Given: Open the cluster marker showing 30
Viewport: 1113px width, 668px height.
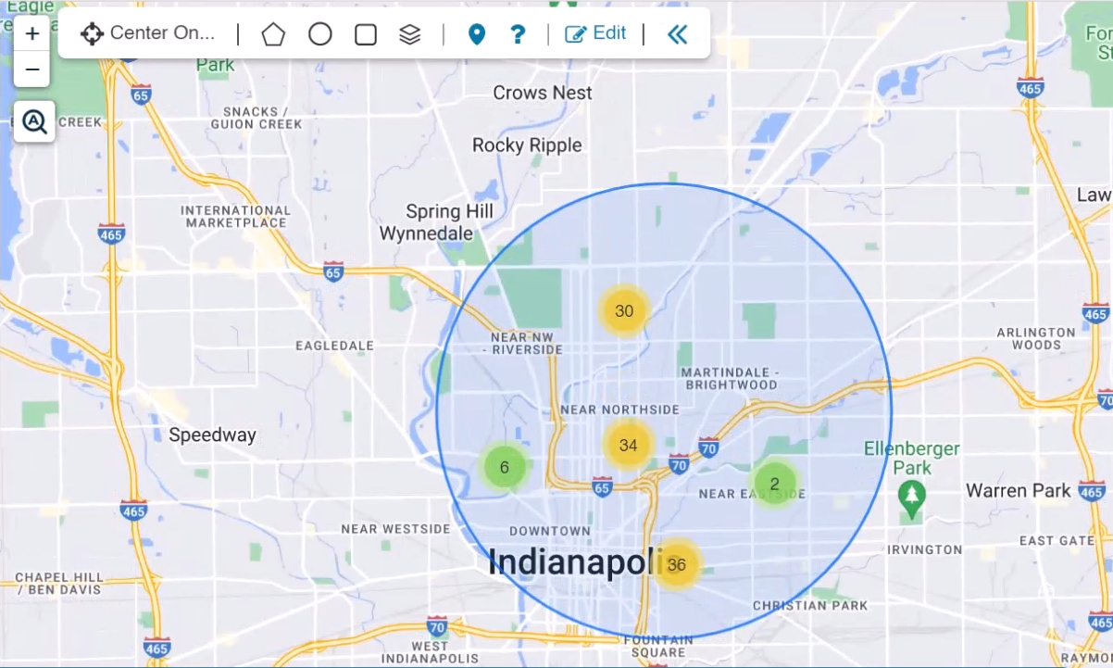Looking at the screenshot, I should tap(624, 311).
